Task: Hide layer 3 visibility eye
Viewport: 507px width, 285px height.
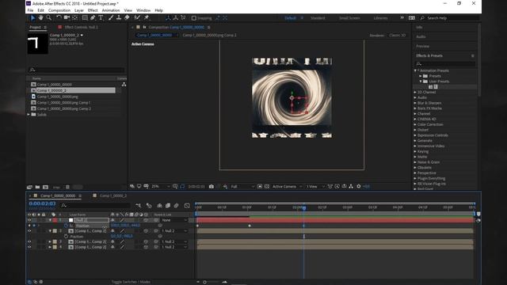Action: (29, 241)
